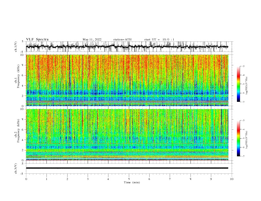Click the "7" tick on the time axis

pos(170,179)
